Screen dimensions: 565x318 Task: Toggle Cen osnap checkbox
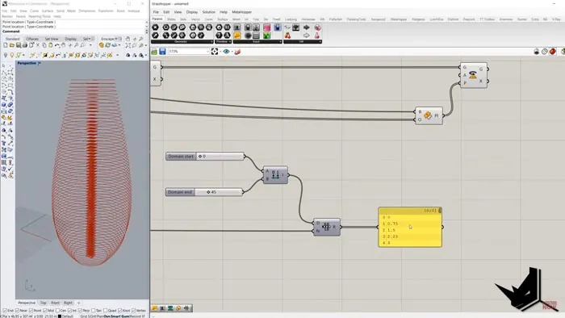(x=57, y=311)
